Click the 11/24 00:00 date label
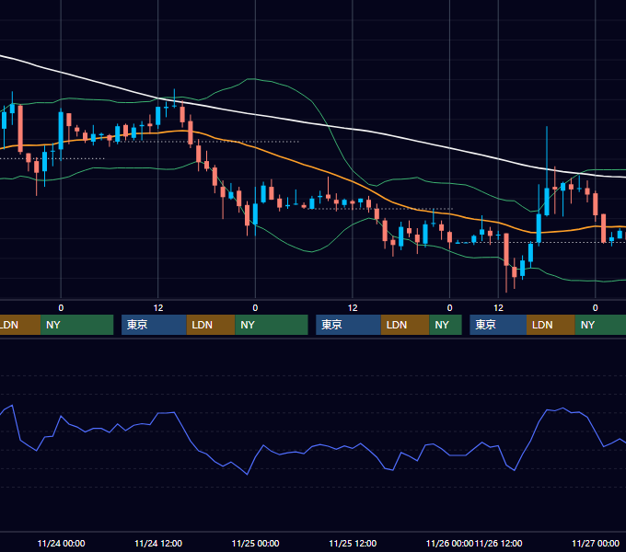This screenshot has width=626, height=552. pyautogui.click(x=61, y=543)
